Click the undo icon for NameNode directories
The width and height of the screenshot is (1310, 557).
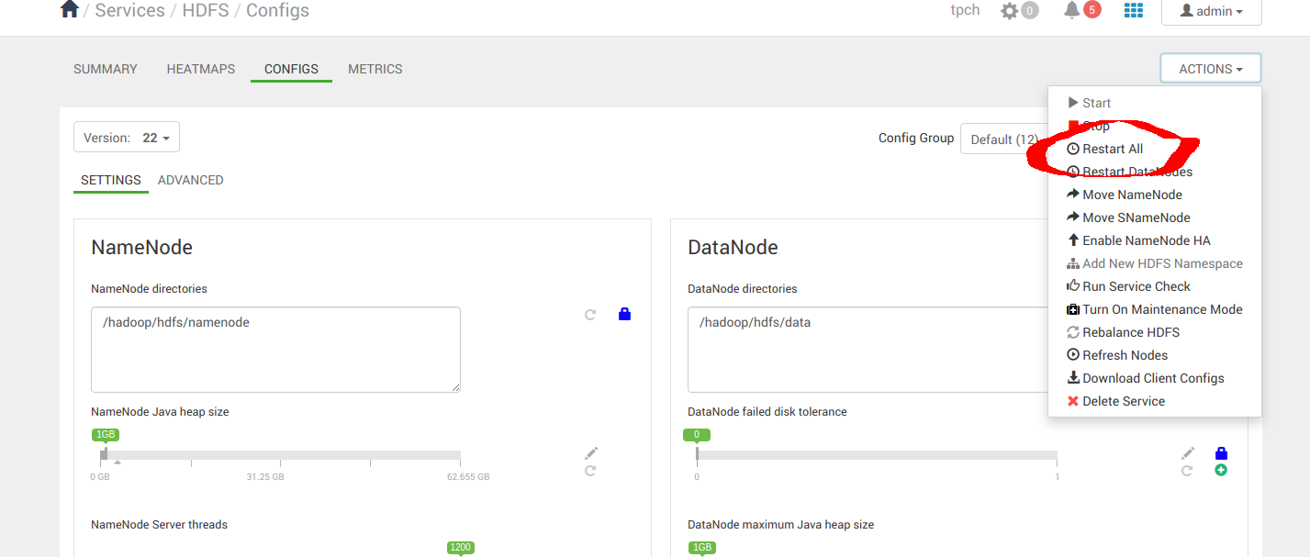click(590, 313)
